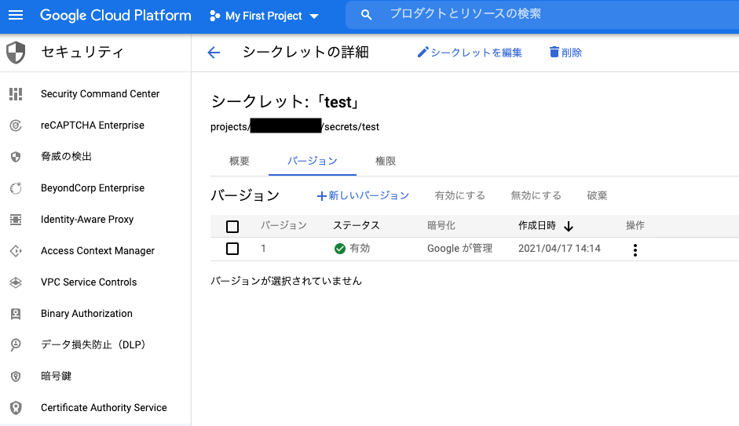Screen dimensions: 739x426
Task: Switch to the バージョン tab
Action: [313, 161]
